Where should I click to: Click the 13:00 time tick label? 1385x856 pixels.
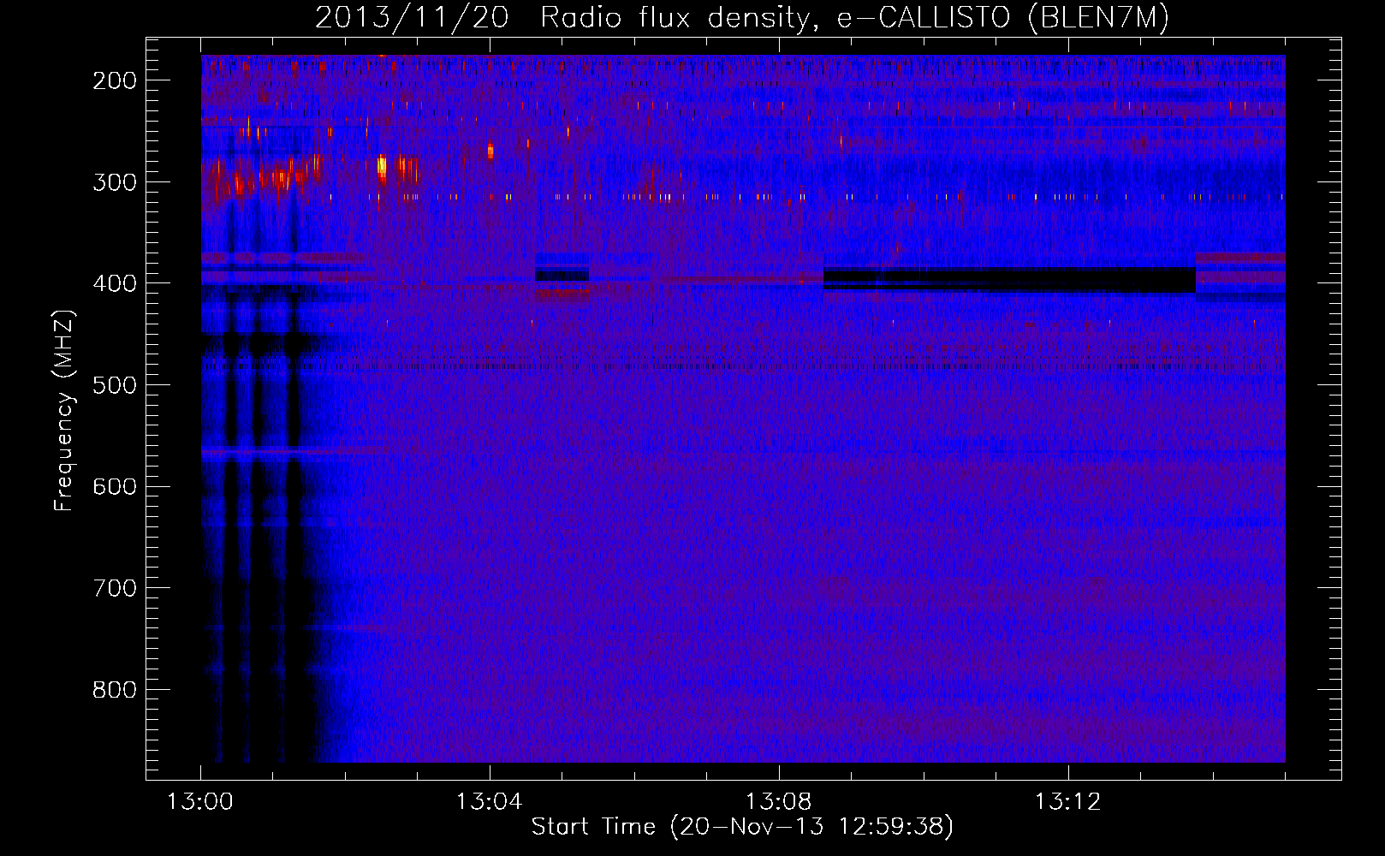[200, 802]
